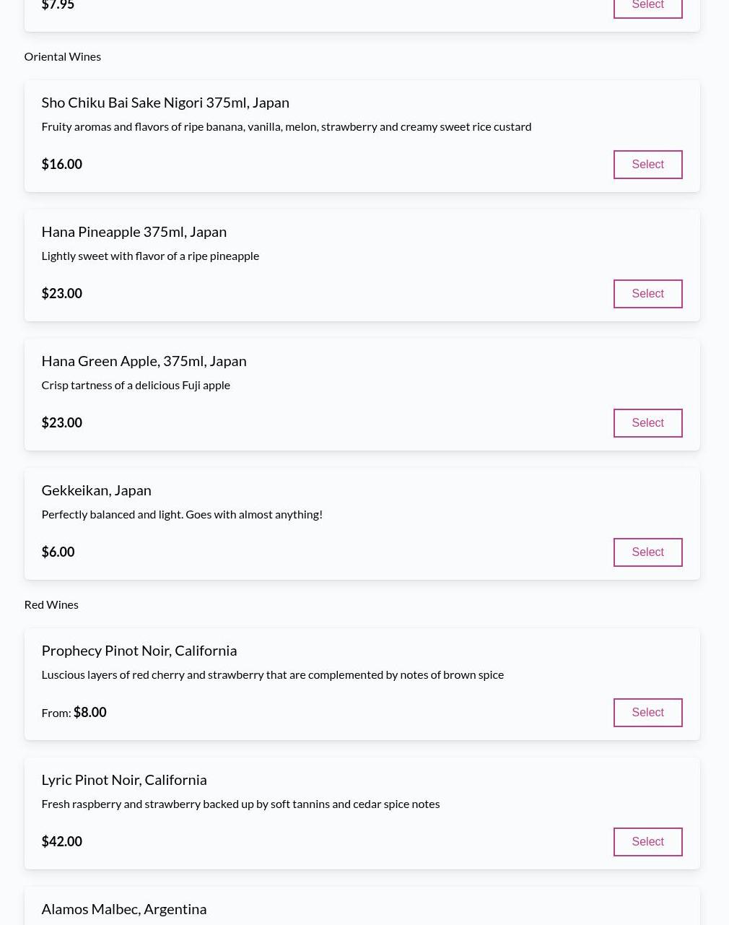Click the $6.00 Gekkeikan price

pyautogui.click(x=58, y=552)
